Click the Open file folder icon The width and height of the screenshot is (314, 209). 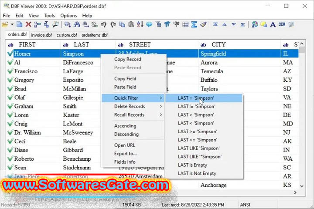(5, 24)
